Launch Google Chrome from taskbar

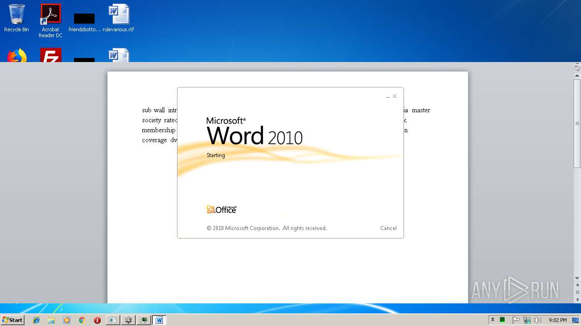(x=82, y=320)
